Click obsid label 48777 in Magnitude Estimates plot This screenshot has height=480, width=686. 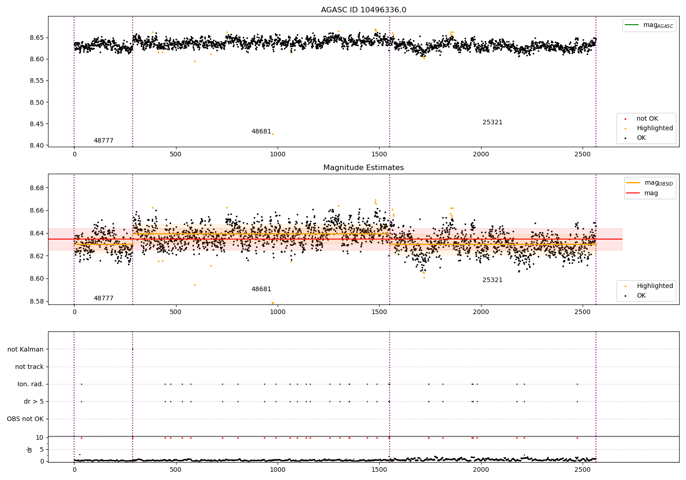coord(103,299)
